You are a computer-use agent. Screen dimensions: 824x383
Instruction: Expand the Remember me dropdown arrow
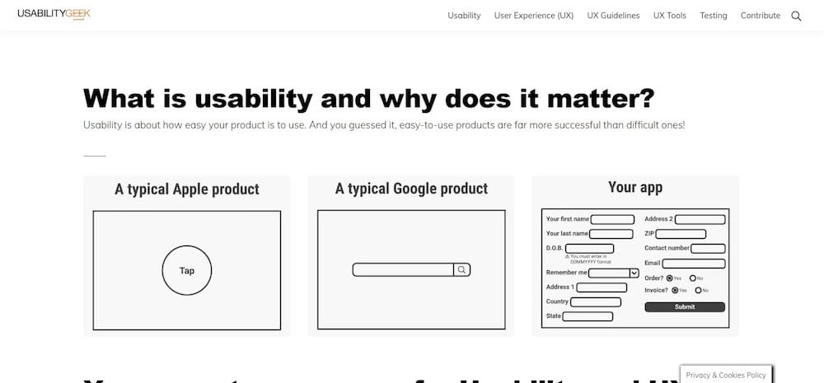coord(634,273)
